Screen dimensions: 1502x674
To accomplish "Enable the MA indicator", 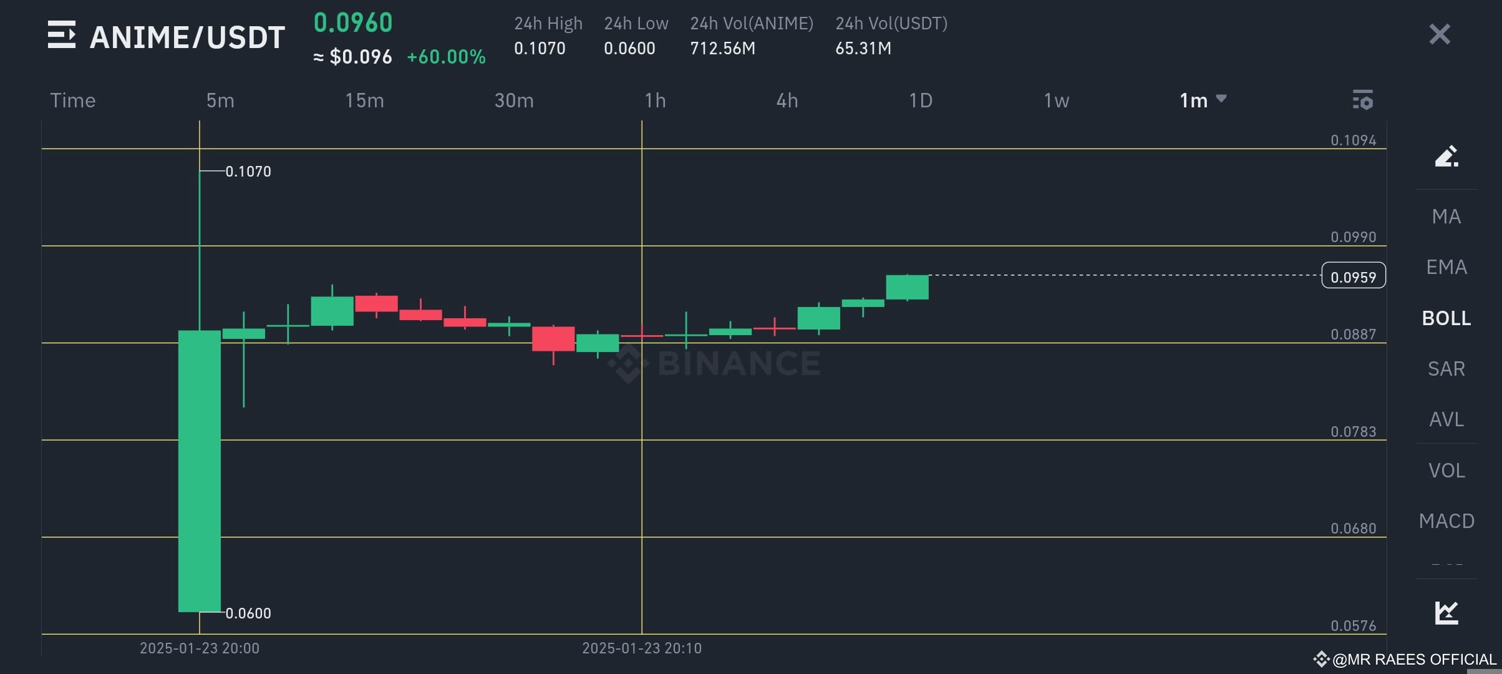I will pos(1446,216).
